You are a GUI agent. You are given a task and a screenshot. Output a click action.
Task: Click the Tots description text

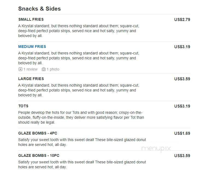point(81,117)
